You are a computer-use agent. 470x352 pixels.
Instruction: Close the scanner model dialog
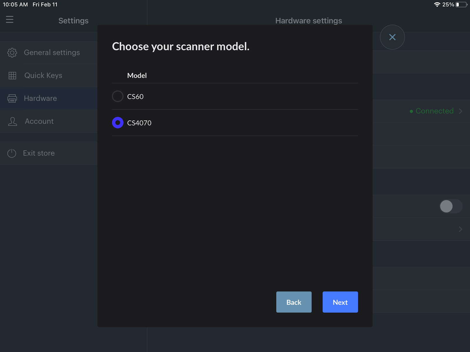[392, 37]
